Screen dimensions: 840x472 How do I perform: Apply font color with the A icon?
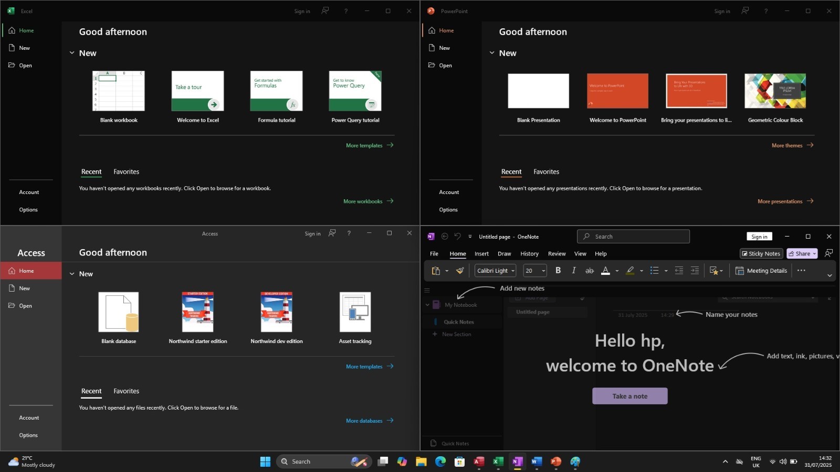tap(605, 271)
